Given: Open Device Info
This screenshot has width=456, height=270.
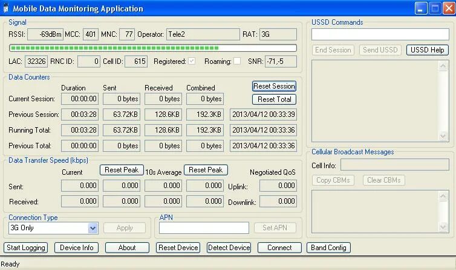Looking at the screenshot, I should 76,248.
